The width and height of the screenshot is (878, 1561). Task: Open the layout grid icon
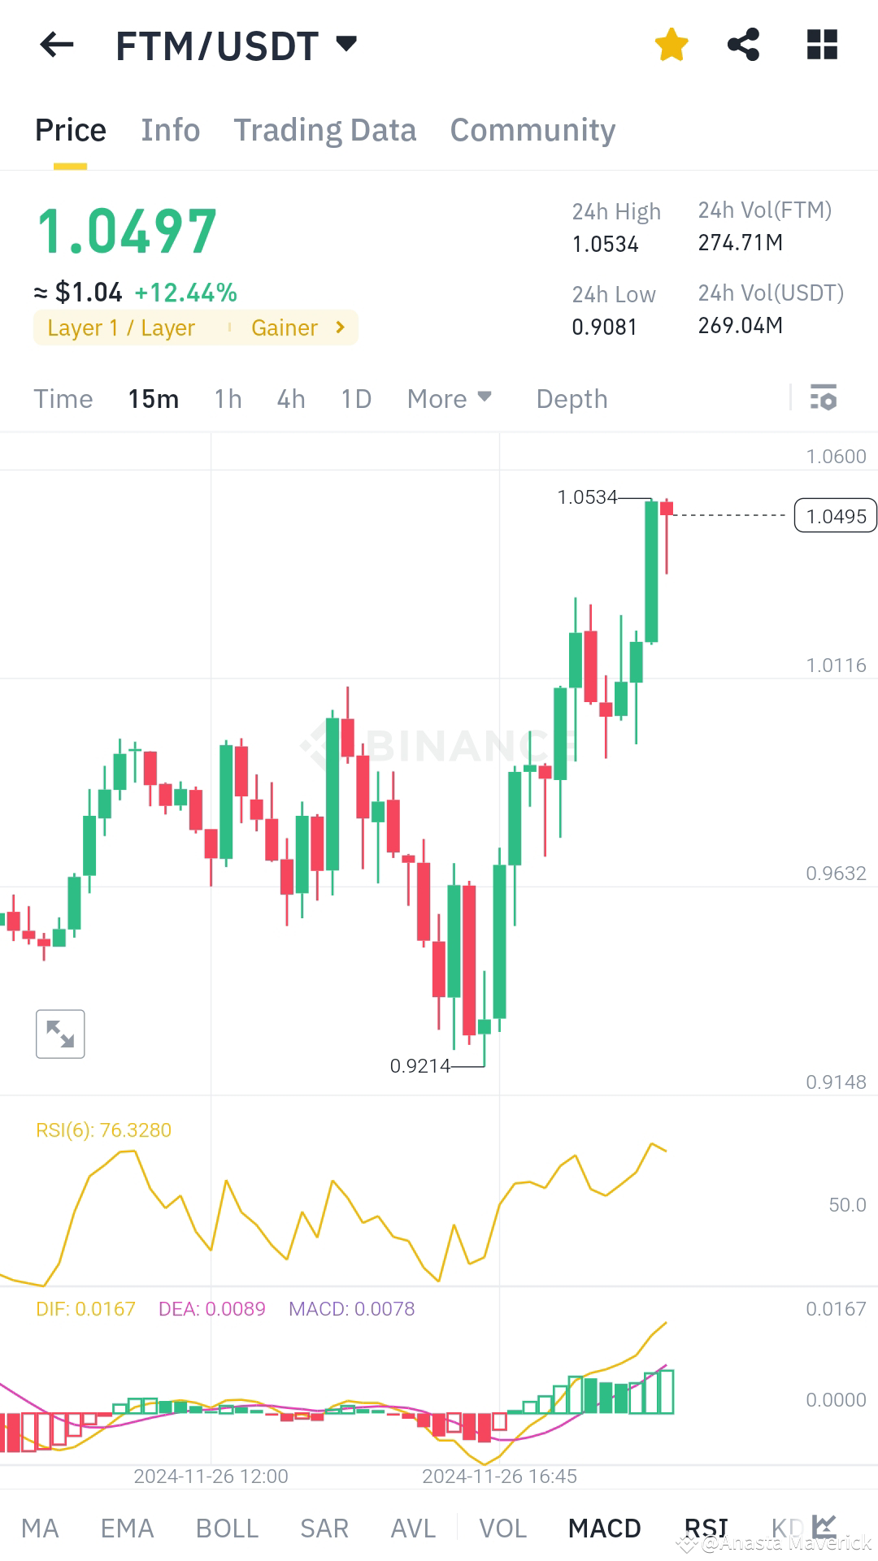822,45
